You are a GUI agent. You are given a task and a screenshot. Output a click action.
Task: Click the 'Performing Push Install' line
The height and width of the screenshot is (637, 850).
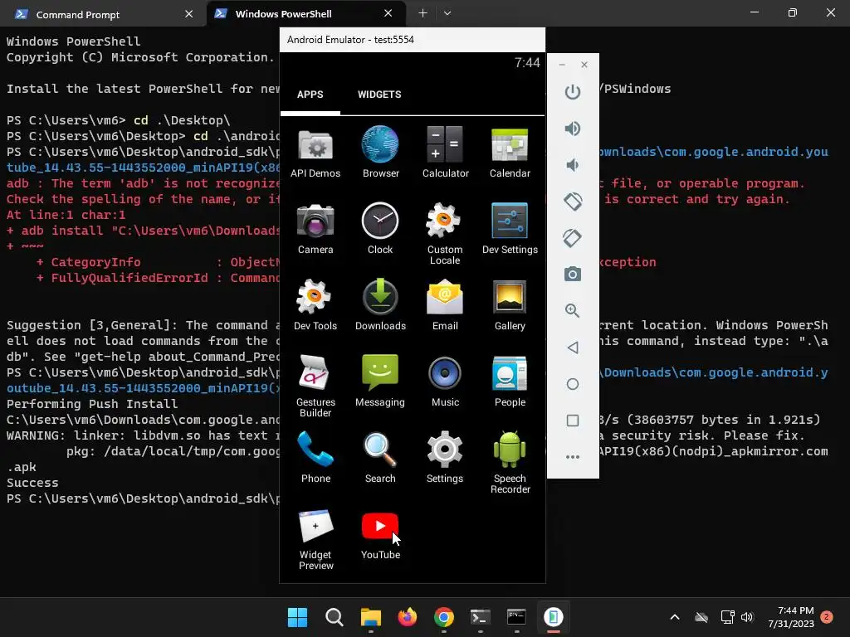tap(92, 404)
